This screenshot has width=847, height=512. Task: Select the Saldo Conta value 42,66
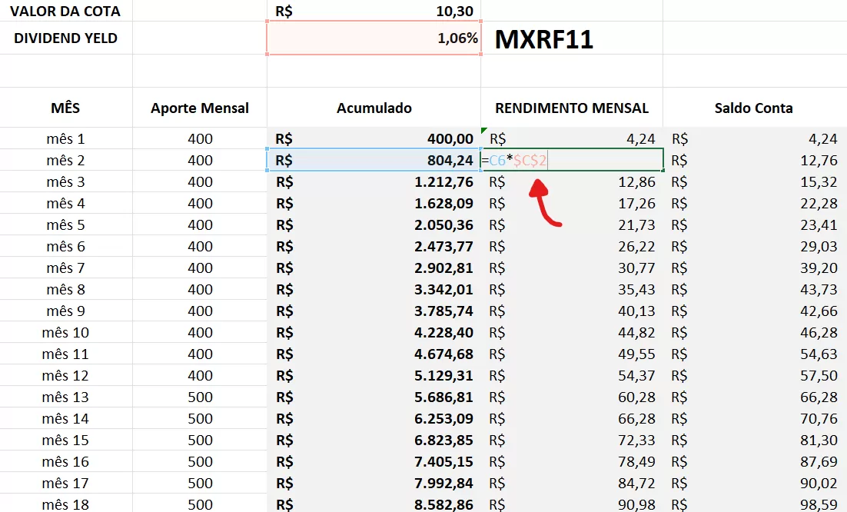[x=753, y=311]
